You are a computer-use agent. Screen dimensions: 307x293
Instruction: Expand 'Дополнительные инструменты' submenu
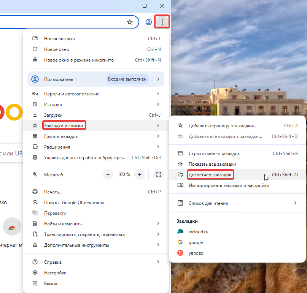(76, 245)
